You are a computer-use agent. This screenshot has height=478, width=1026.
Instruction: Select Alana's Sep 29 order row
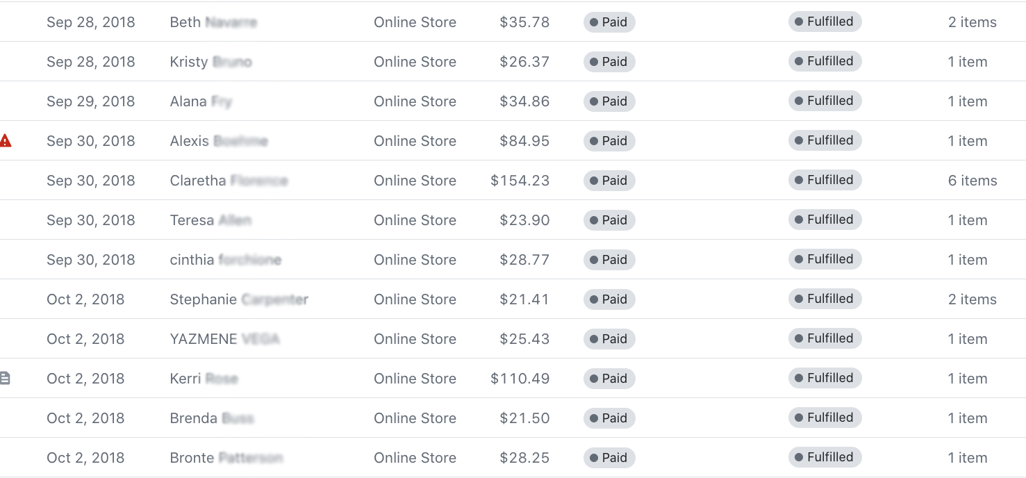[x=513, y=101]
